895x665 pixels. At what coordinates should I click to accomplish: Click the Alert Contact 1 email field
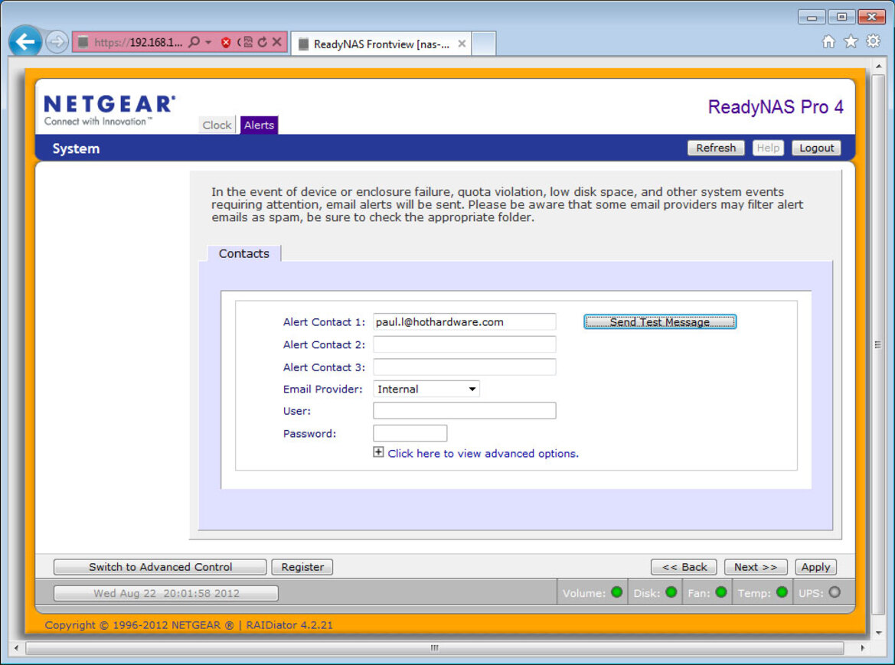465,321
